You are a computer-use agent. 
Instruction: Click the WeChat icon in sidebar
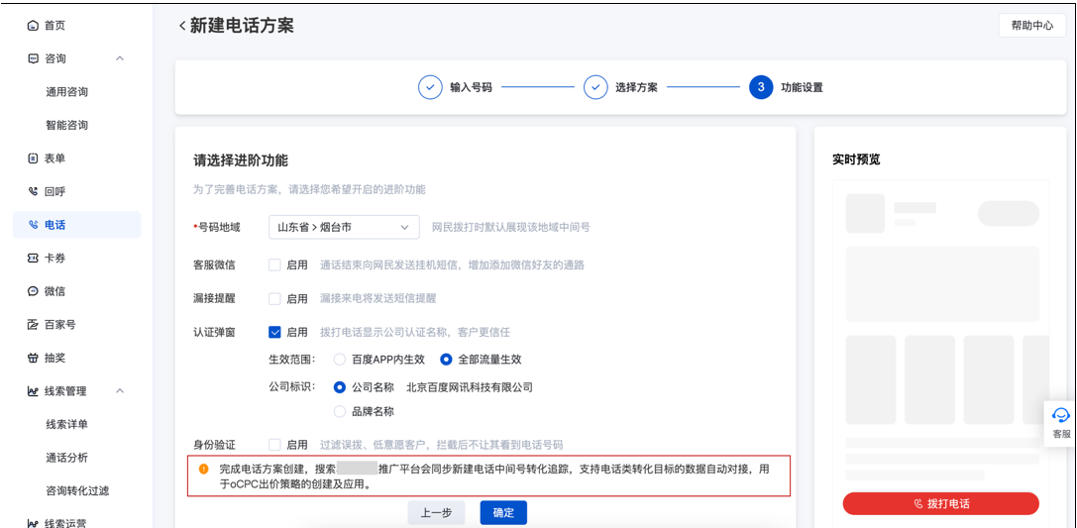(x=33, y=291)
